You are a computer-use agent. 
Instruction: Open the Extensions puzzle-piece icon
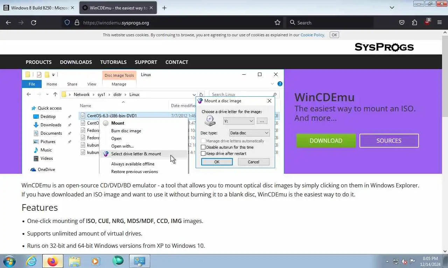414,22
